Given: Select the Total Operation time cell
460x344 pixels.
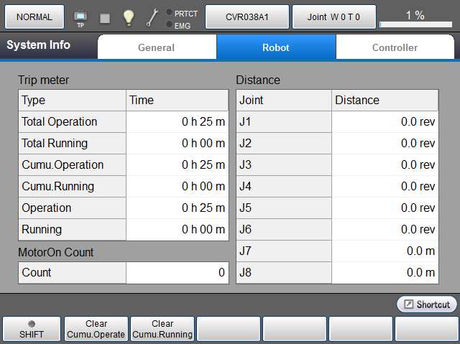Looking at the screenshot, I should click(177, 122).
